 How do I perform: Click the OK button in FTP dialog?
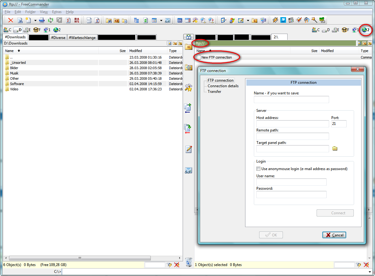[x=271, y=235]
